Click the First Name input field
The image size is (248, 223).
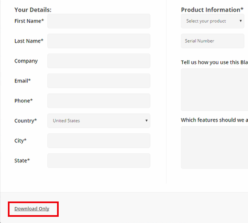[x=99, y=21]
